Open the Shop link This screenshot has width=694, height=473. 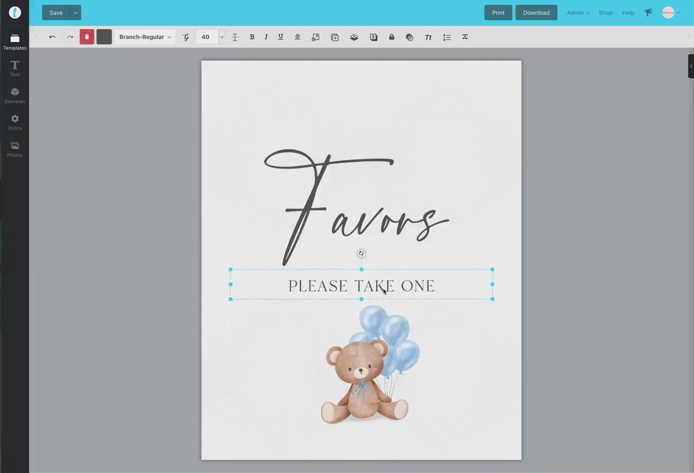[606, 12]
